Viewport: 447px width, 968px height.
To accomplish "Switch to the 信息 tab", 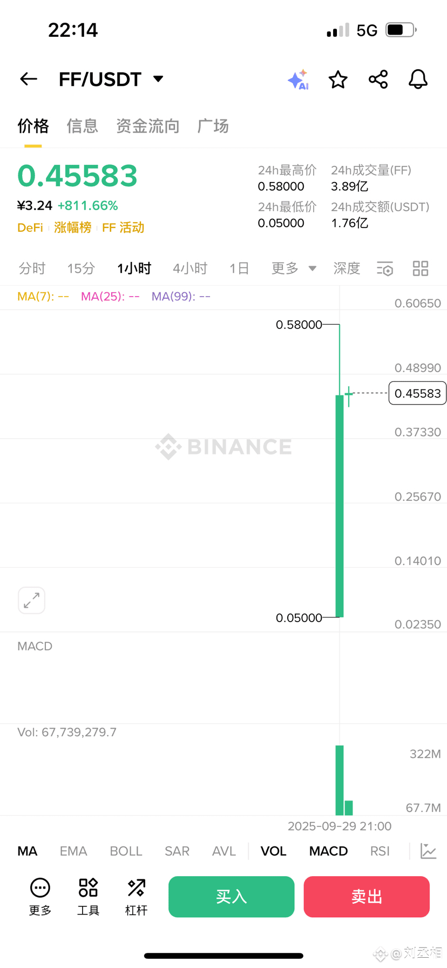I will [82, 126].
